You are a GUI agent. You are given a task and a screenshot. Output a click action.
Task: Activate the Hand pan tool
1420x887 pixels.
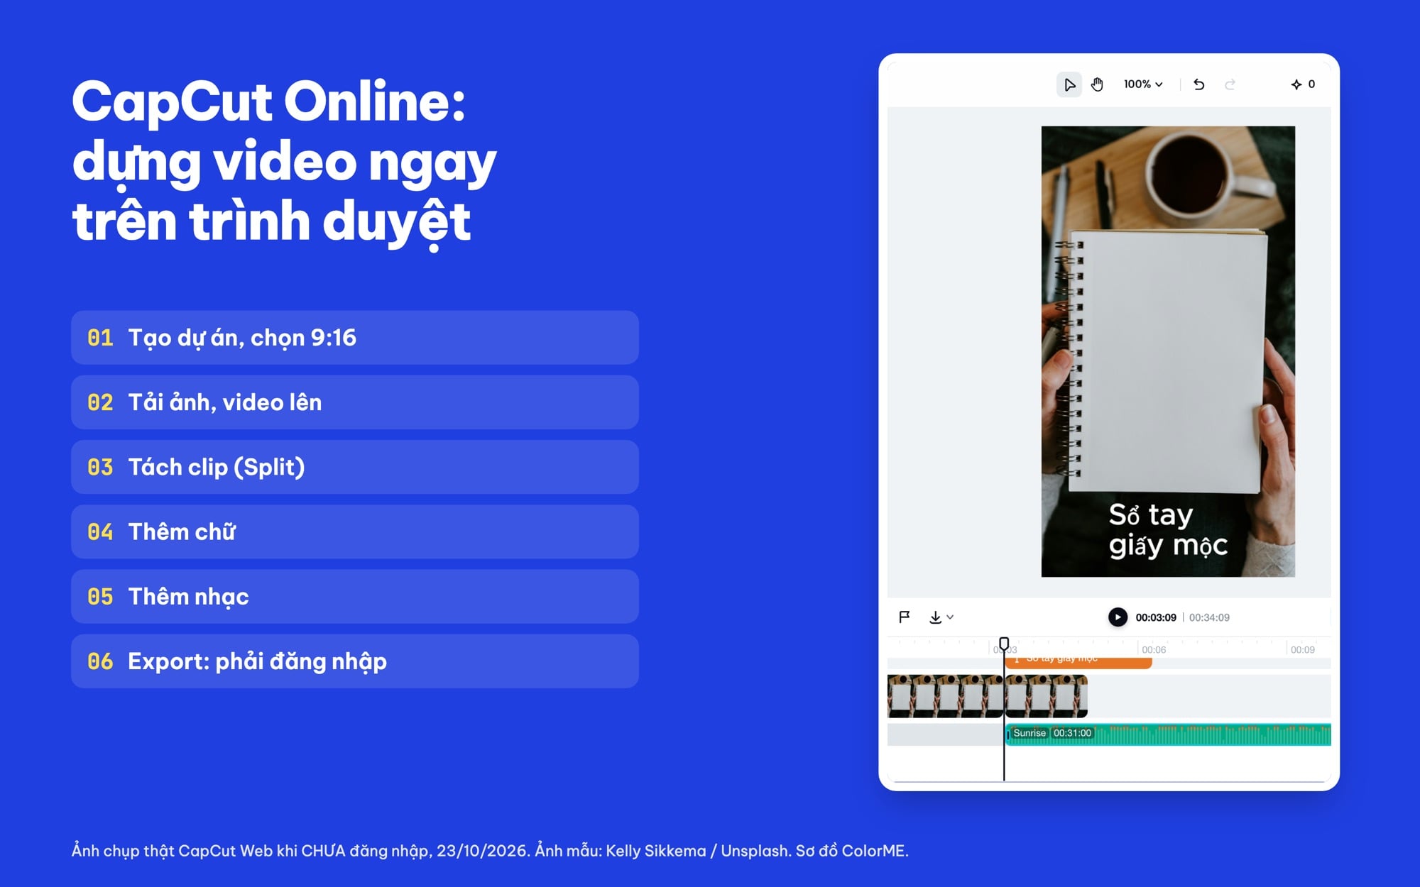pos(1097,84)
